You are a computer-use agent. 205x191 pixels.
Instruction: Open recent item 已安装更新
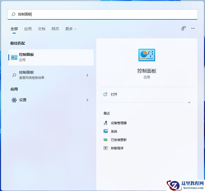pyautogui.click(x=118, y=140)
